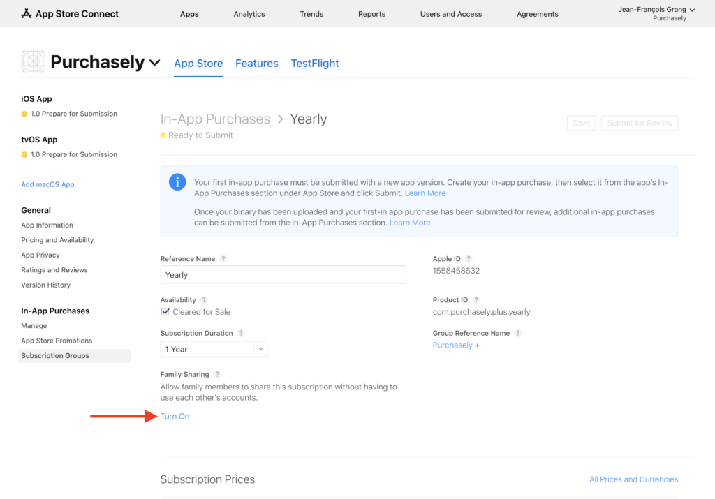715x499 pixels.
Task: Click the Submit for Review button
Action: coord(640,123)
